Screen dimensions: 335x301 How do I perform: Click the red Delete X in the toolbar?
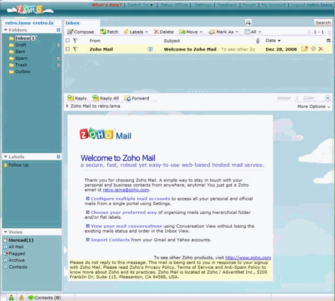click(x=156, y=32)
